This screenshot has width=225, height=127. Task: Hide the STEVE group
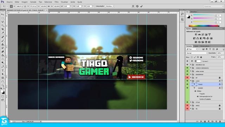pyautogui.click(x=187, y=102)
